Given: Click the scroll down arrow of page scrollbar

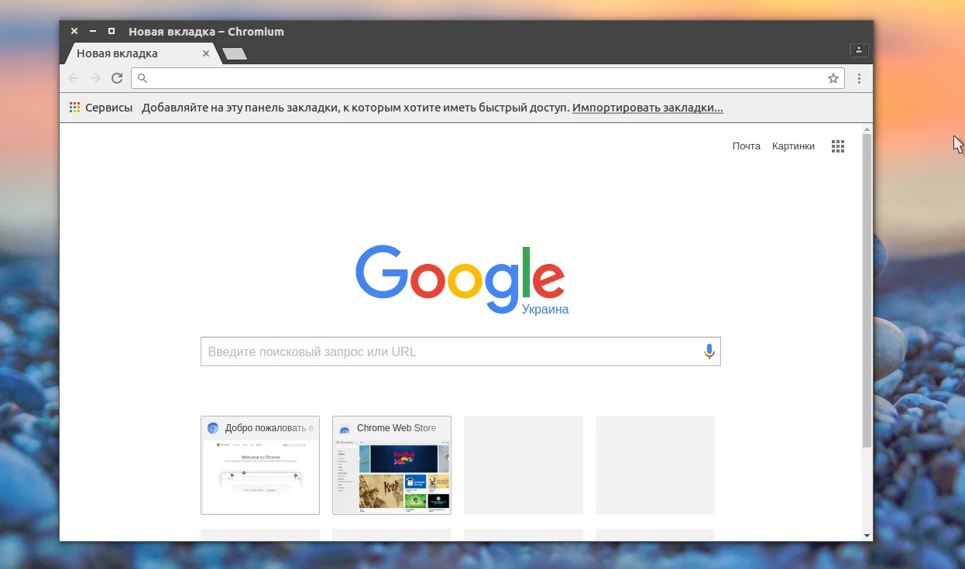Looking at the screenshot, I should (867, 535).
